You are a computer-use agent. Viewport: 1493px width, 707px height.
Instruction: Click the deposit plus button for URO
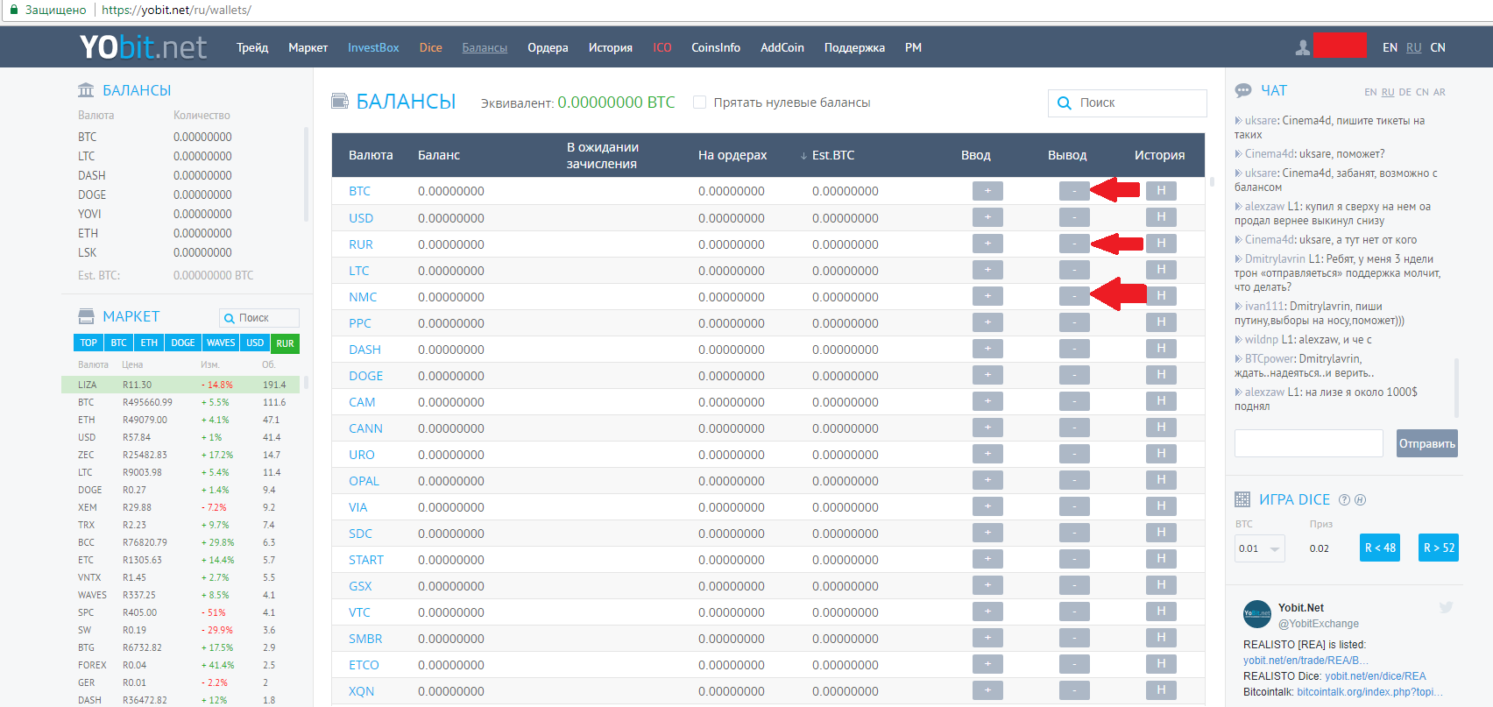(987, 454)
